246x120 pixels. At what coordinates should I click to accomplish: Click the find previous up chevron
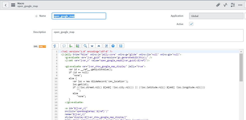99,46
